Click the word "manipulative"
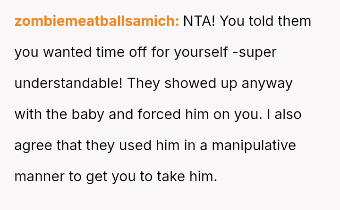 click(254, 145)
